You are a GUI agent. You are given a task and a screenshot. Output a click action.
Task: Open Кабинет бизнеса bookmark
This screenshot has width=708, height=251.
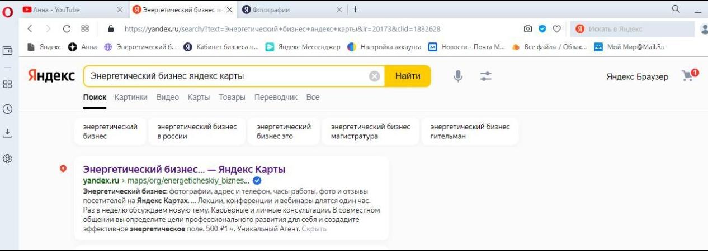point(221,47)
